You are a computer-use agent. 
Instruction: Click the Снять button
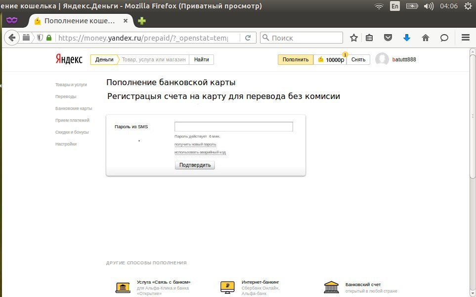point(358,59)
